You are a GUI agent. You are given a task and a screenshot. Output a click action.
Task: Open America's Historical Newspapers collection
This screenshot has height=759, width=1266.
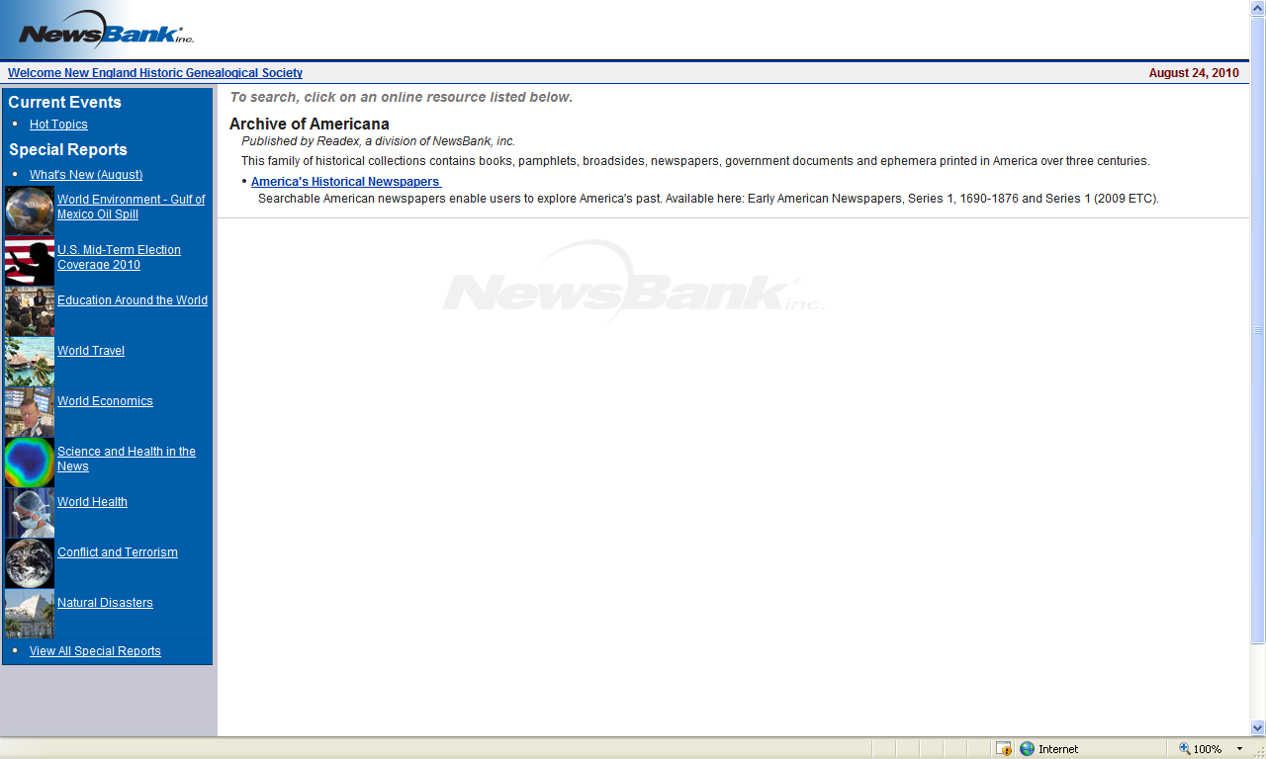tap(346, 182)
